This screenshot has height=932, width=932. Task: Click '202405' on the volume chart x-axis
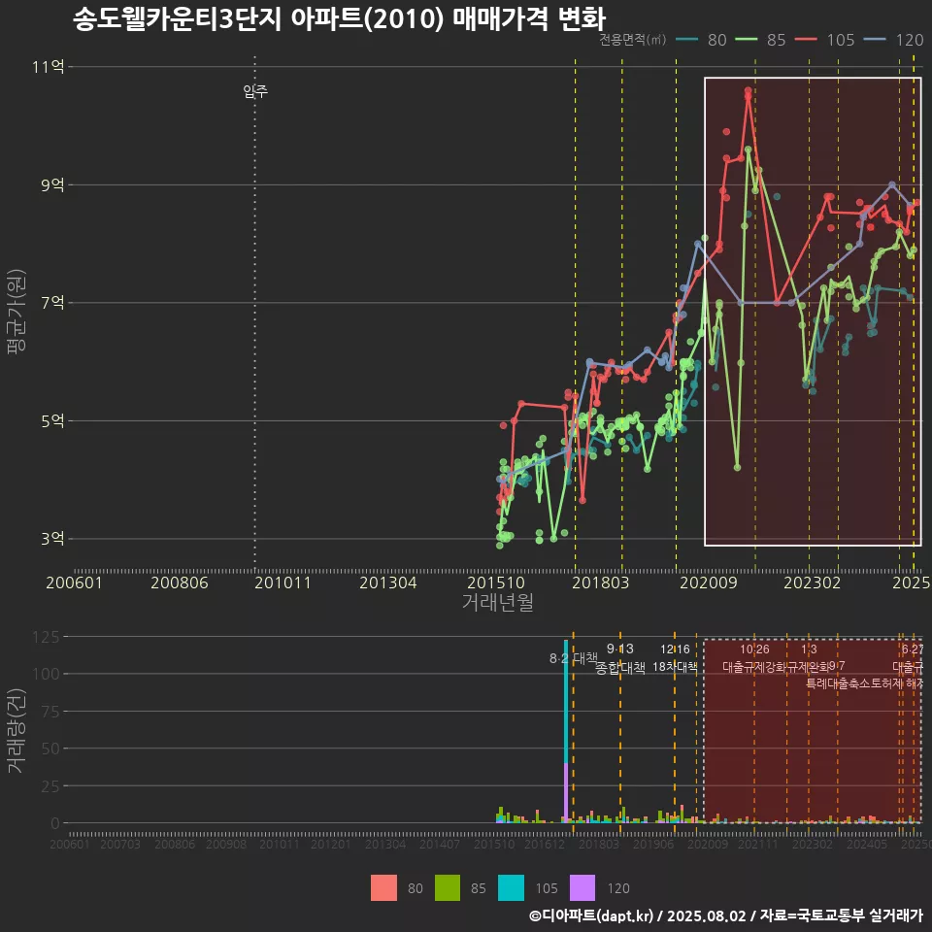click(867, 844)
